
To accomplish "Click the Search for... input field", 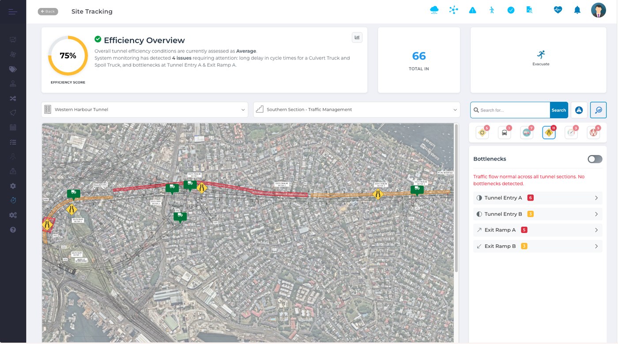I will [510, 110].
